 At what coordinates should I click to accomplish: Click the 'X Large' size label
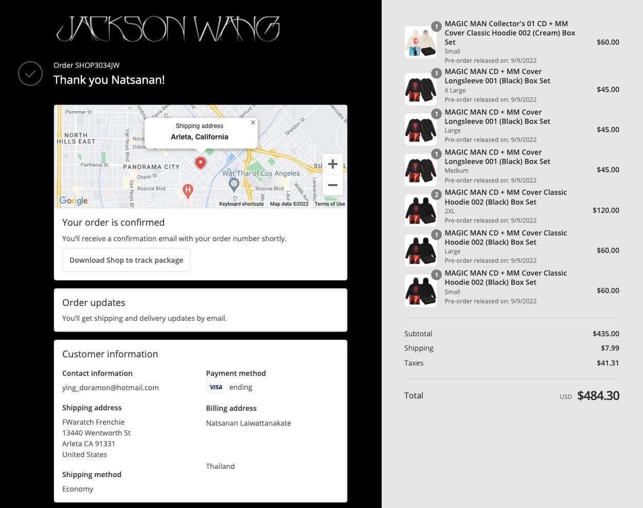[455, 90]
